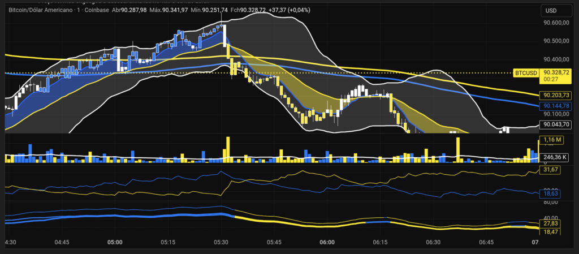The width and height of the screenshot is (579, 254).
Task: Click the 05:00 time axis marker
Action: click(115, 242)
